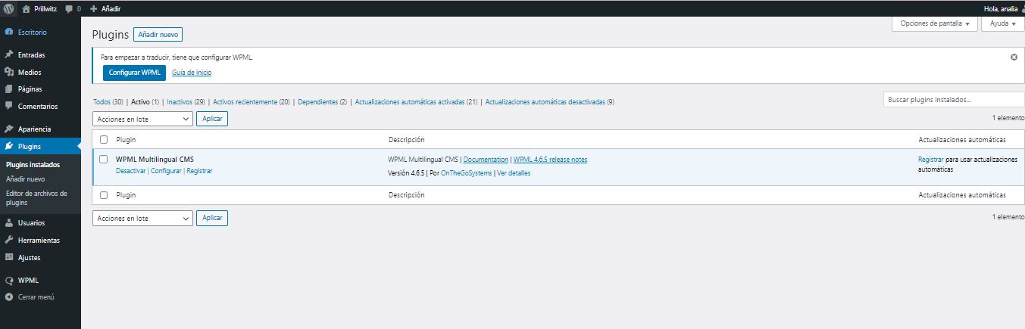Click the Apariencia brush icon
Viewport: 1025px width, 329px height.
(9, 129)
